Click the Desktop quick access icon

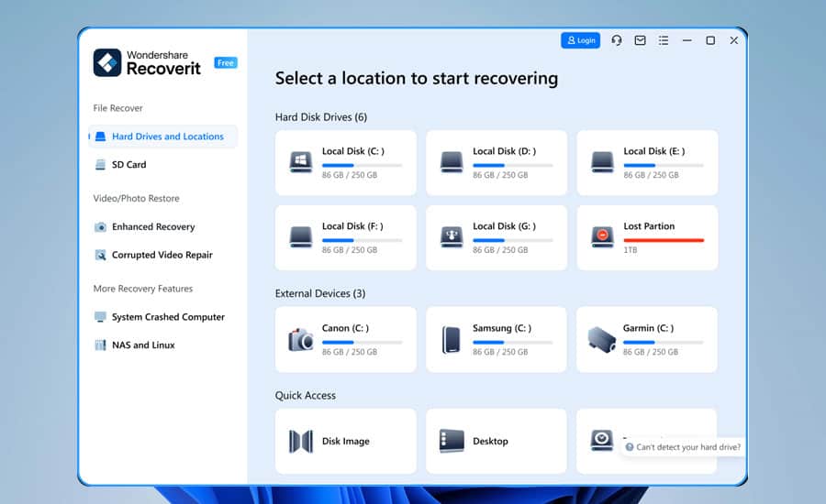click(x=452, y=441)
